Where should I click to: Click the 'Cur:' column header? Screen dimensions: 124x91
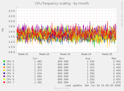pyautogui.click(x=35, y=58)
